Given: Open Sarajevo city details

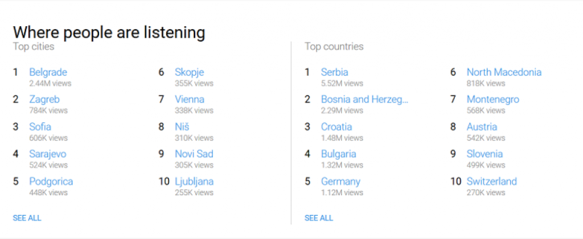Looking at the screenshot, I should click(48, 154).
